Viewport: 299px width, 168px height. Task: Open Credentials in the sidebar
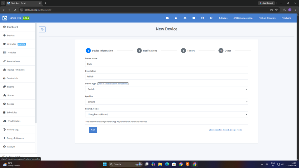click(18, 78)
